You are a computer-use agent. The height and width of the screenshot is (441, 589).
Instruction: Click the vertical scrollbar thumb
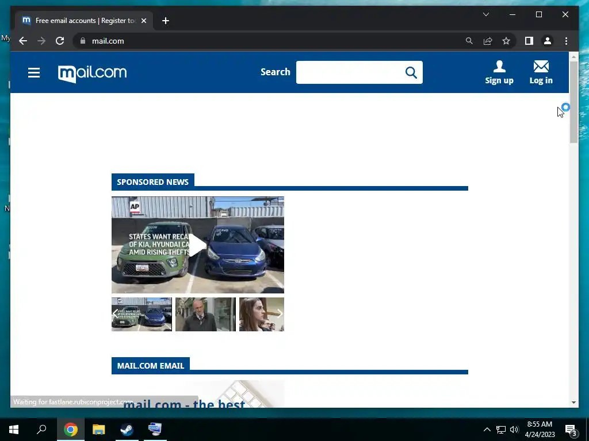(x=573, y=102)
